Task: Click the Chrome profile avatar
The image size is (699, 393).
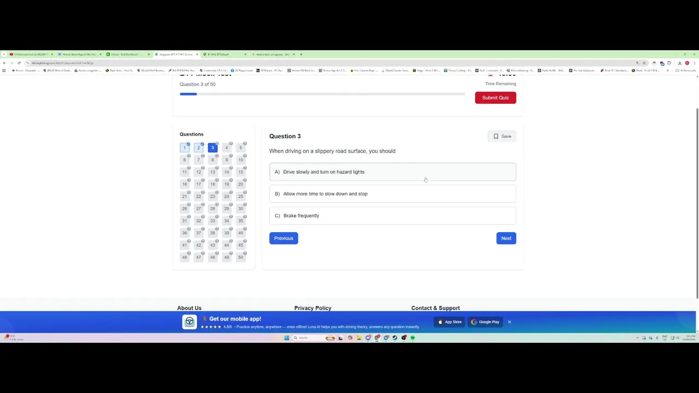Action: [687, 63]
